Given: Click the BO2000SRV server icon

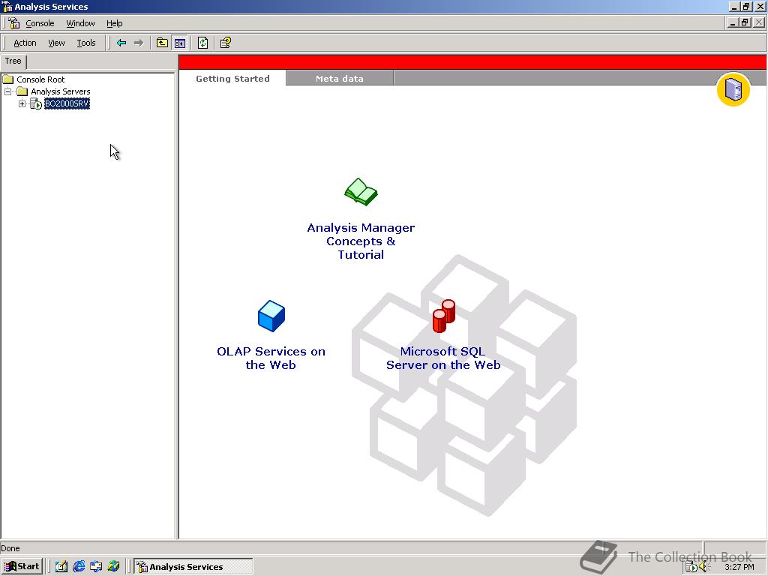Looking at the screenshot, I should click(x=36, y=103).
